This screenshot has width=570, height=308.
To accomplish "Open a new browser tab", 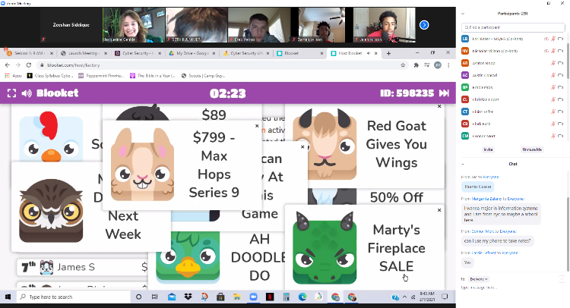I will pyautogui.click(x=388, y=53).
